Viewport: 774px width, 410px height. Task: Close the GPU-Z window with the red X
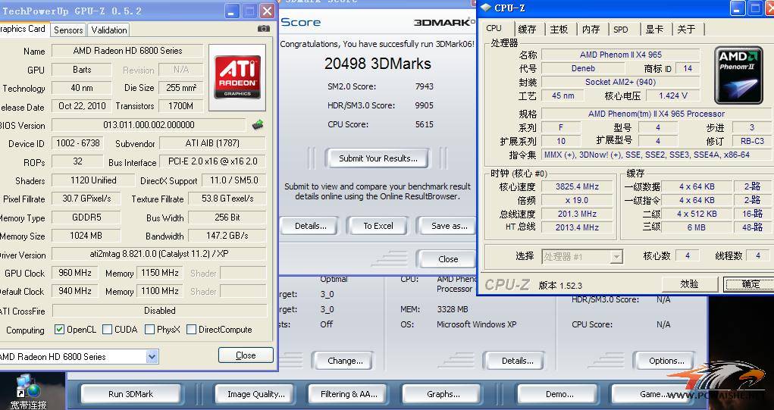pos(267,11)
